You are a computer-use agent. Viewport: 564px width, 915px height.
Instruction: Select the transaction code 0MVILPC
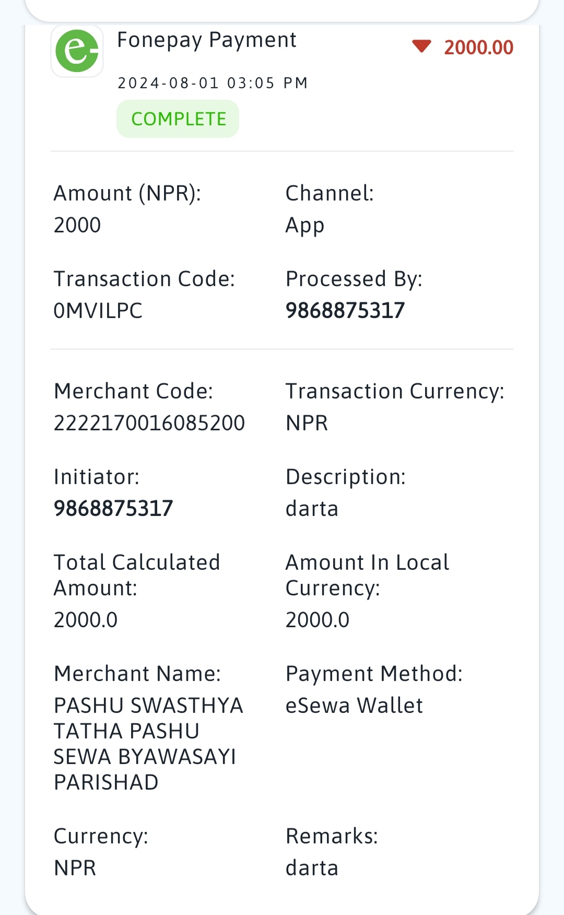point(98,311)
